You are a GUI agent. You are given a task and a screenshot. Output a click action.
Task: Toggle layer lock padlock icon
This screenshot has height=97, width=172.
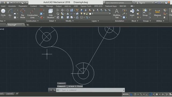pos(87,14)
